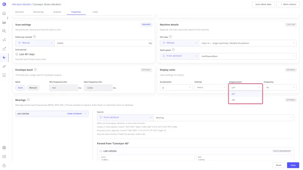
Task: Go to Home in sidebar
Action: point(4,13)
